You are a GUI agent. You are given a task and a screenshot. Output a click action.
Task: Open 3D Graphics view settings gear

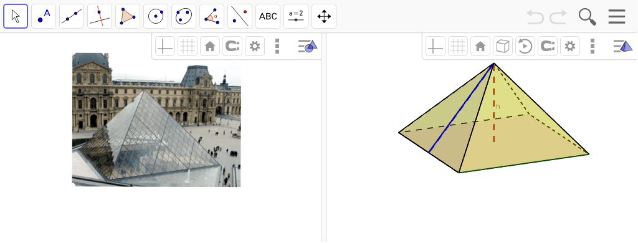pyautogui.click(x=569, y=46)
